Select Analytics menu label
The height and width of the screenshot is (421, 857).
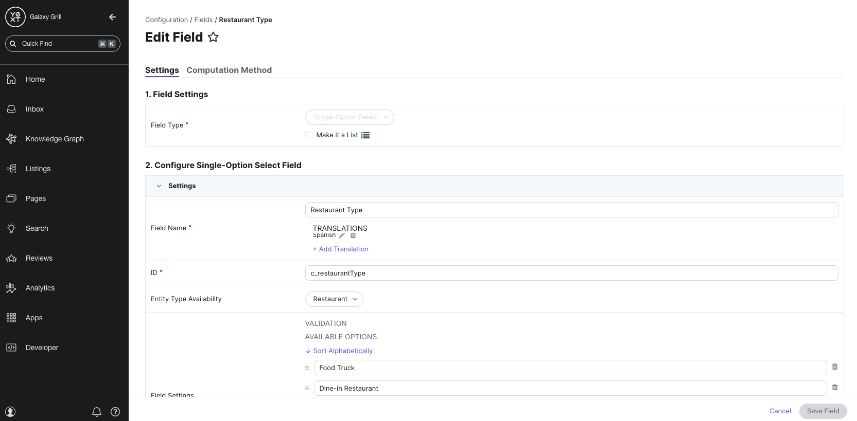point(40,288)
